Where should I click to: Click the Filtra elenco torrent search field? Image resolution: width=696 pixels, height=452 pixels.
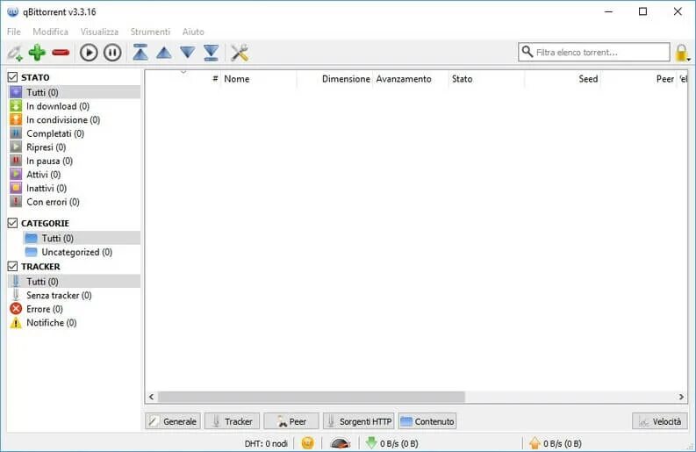pyautogui.click(x=594, y=52)
